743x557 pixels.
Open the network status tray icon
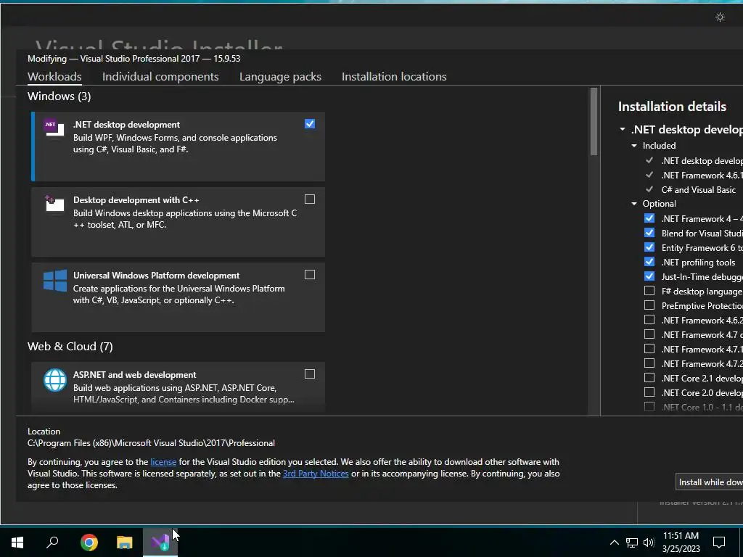[632, 542]
